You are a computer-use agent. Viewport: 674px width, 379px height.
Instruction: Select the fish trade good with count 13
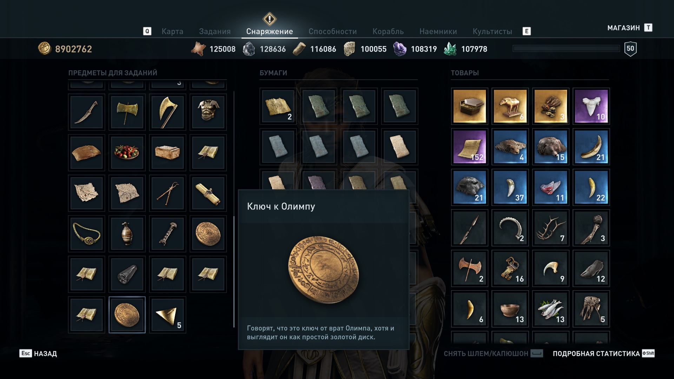550,309
